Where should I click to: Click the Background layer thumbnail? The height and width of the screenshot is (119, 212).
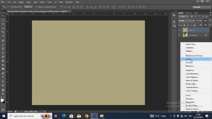click(x=185, y=35)
